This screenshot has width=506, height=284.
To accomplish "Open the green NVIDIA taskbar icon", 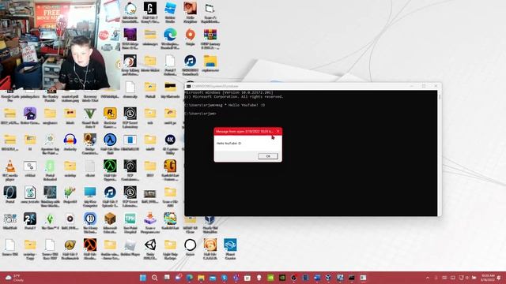I will pos(270,278).
